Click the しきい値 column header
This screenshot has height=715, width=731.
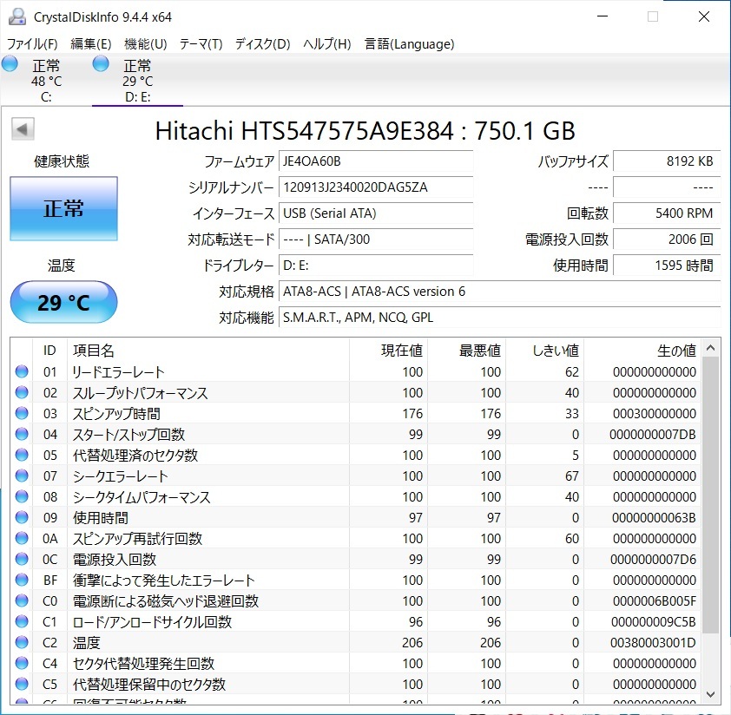tap(545, 350)
